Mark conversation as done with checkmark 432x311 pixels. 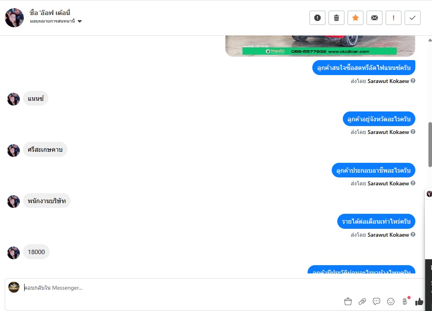413,18
